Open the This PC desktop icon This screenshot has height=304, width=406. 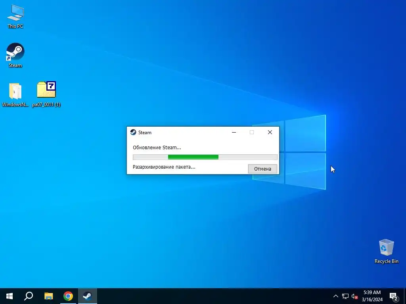click(x=15, y=16)
